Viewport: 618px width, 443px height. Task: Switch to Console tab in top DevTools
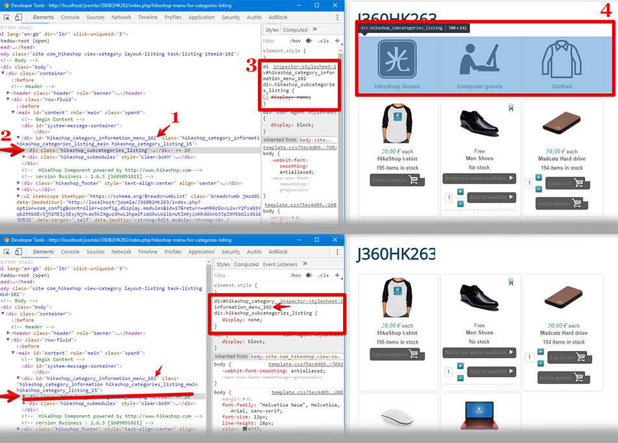tap(70, 18)
